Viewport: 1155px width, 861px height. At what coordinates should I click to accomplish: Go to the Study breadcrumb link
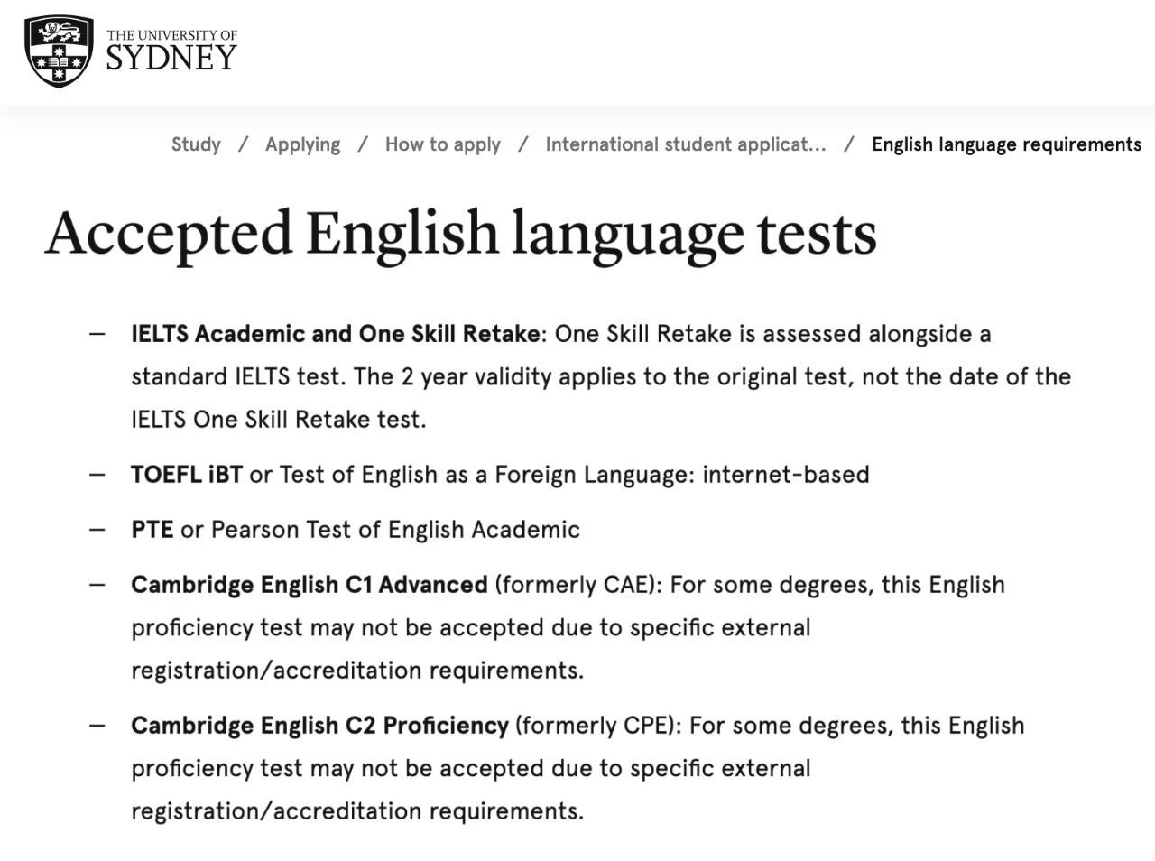[x=196, y=144]
